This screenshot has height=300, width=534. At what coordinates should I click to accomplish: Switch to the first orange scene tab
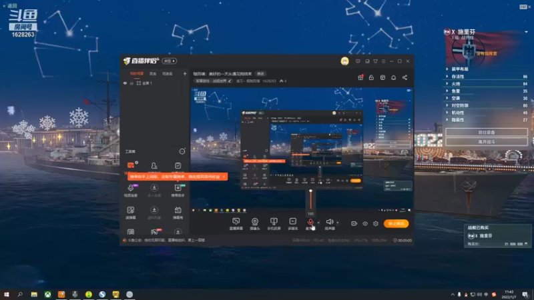point(137,73)
